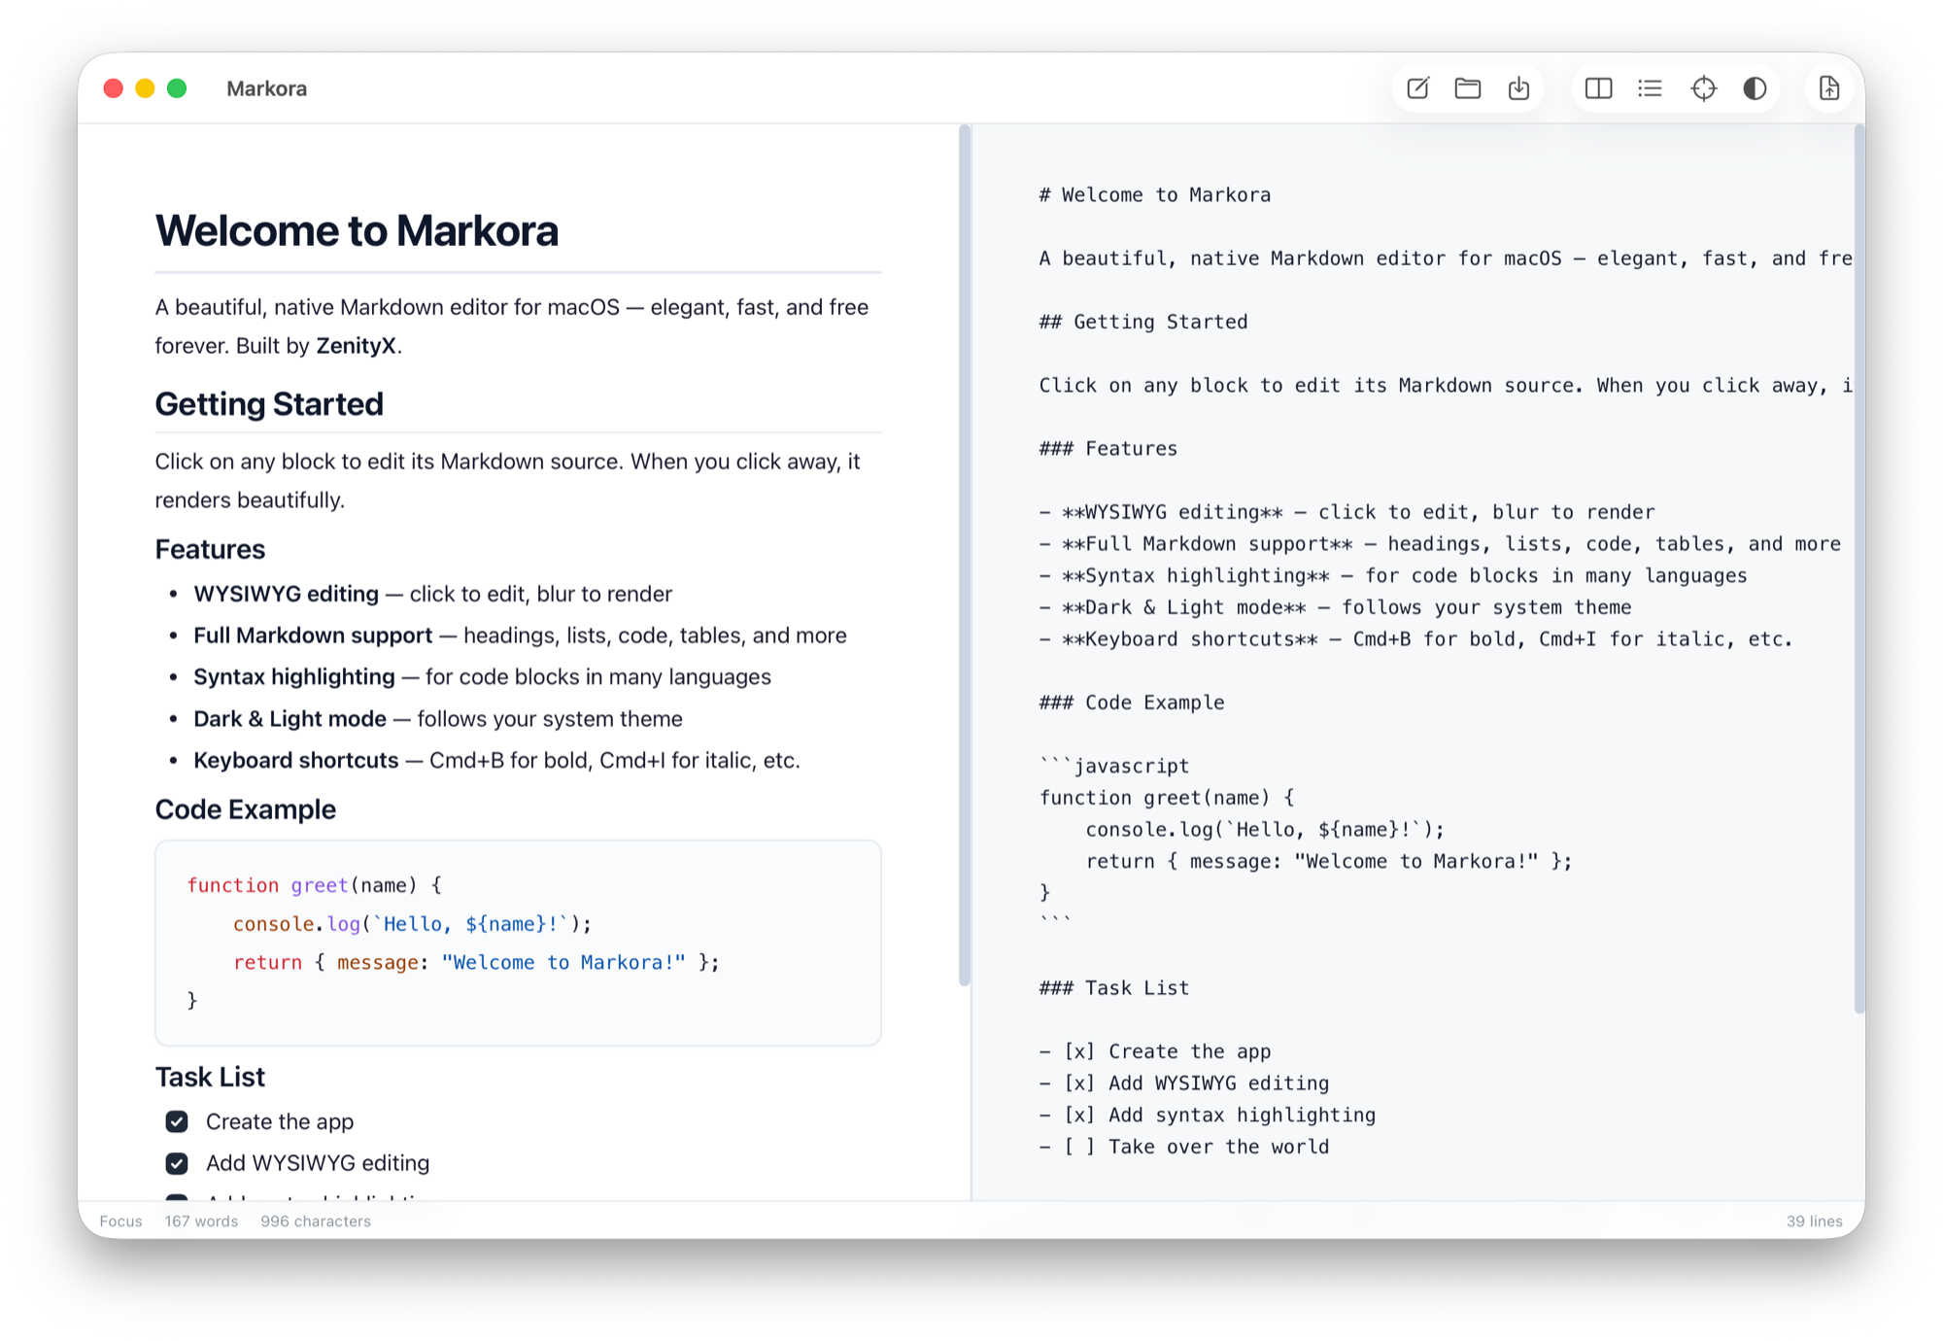Click 'Keyboard shortcuts' bullet in preview

[x=496, y=761]
